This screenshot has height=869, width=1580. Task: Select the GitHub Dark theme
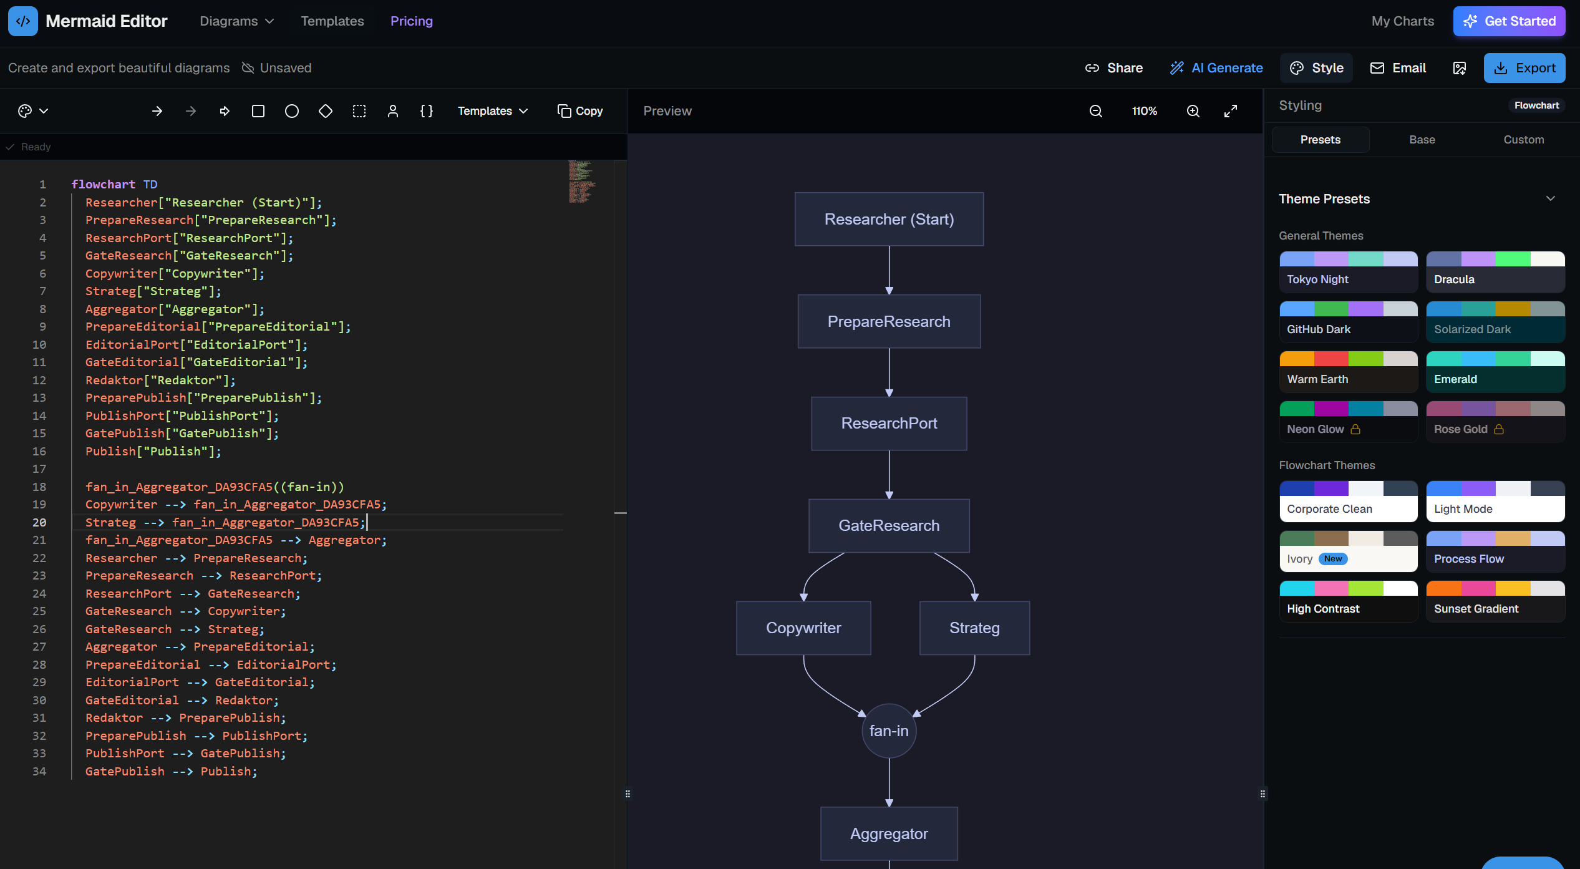[x=1349, y=322]
